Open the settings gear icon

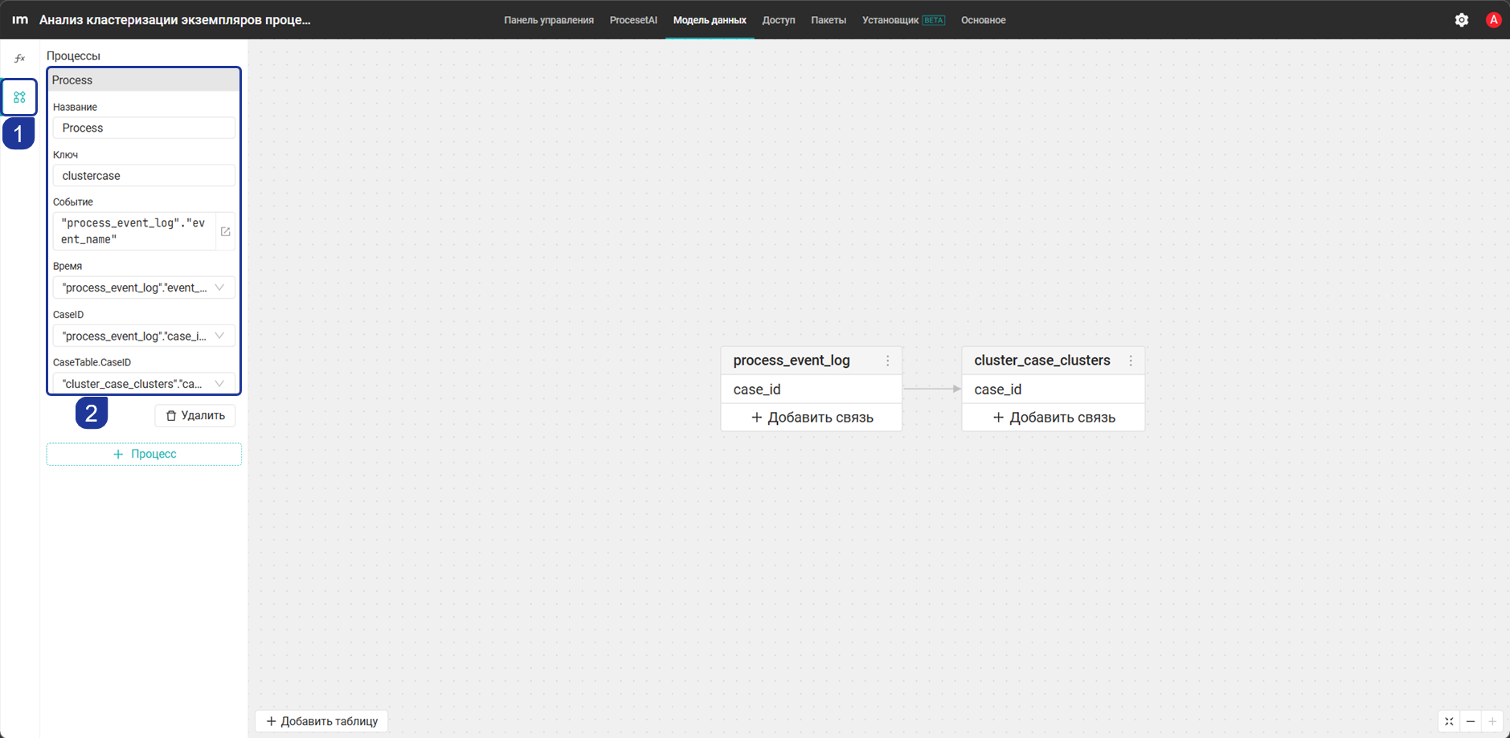point(1462,20)
